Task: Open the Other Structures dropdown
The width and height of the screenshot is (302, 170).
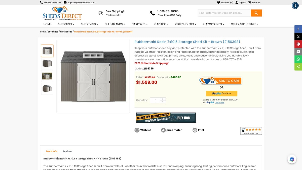Action: [244, 24]
